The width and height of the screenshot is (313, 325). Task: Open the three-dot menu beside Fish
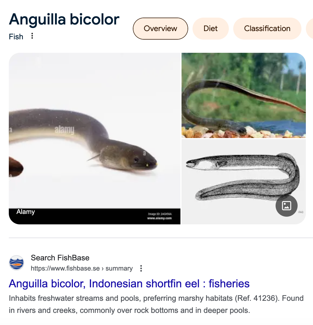click(32, 36)
